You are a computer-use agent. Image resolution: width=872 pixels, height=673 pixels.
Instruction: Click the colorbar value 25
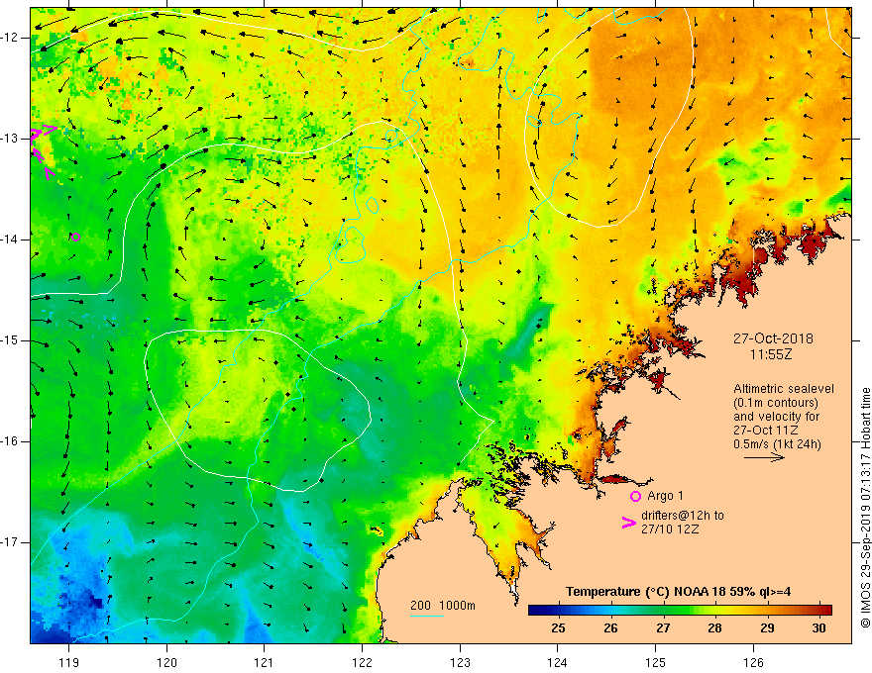(x=558, y=628)
